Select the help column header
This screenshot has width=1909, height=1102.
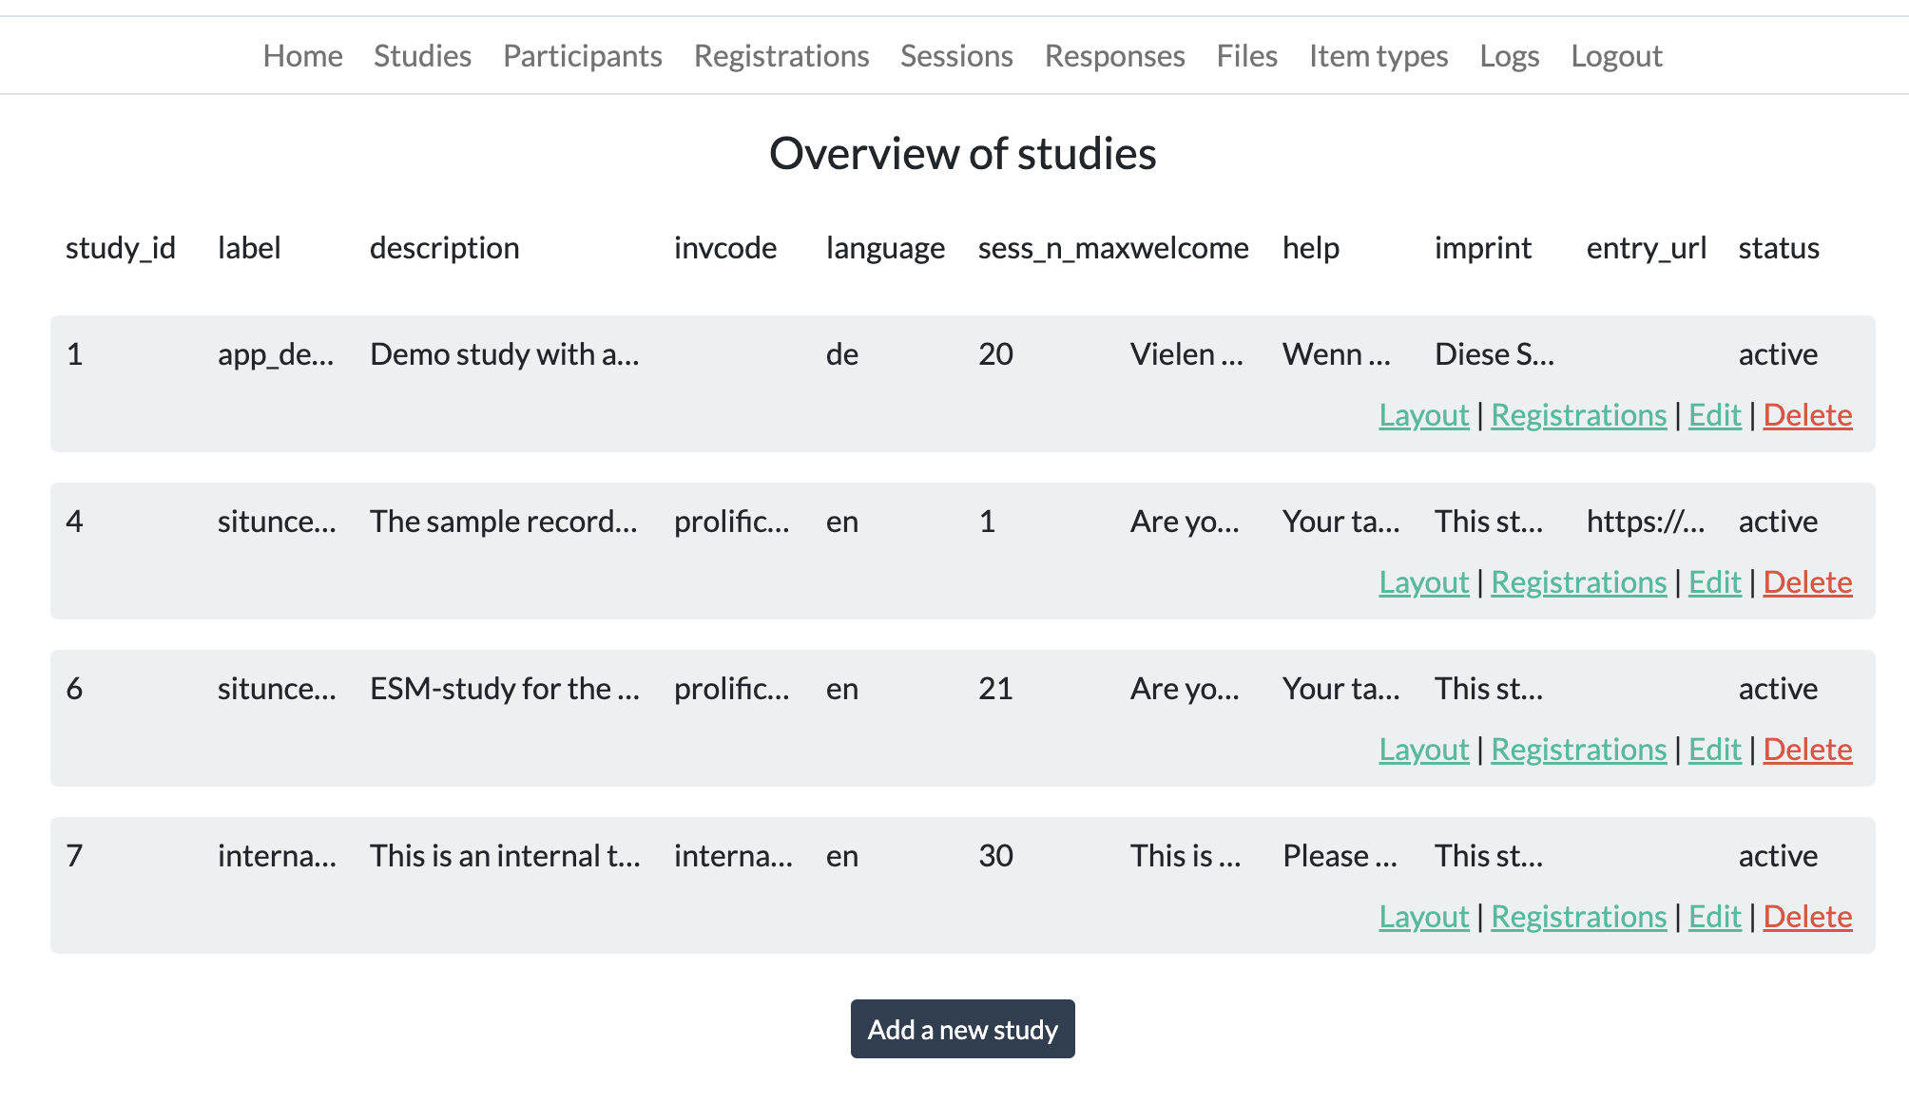click(x=1311, y=248)
